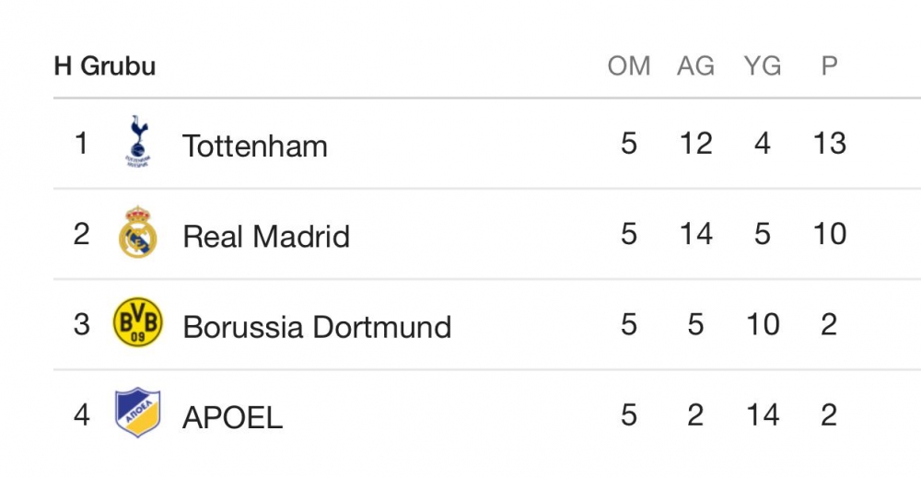Open the Tottenham team name link
The width and height of the screenshot is (921, 478).
click(x=255, y=146)
